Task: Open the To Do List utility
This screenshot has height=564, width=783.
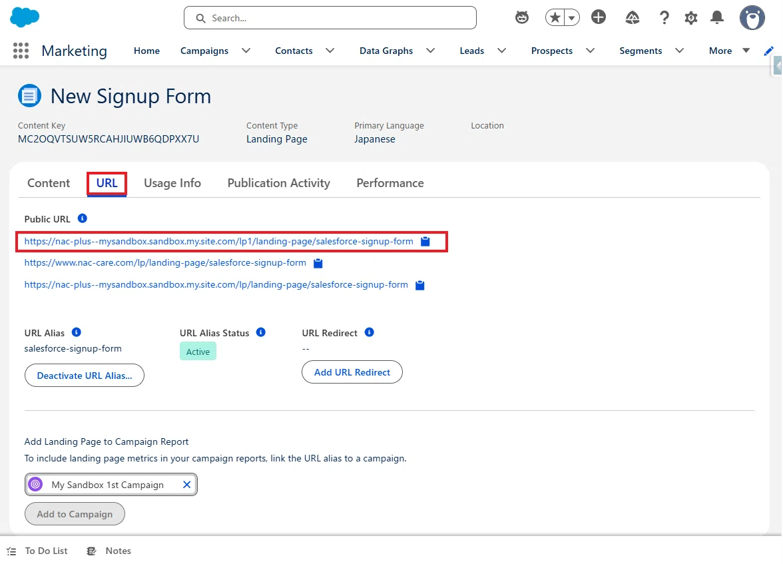Action: (38, 551)
